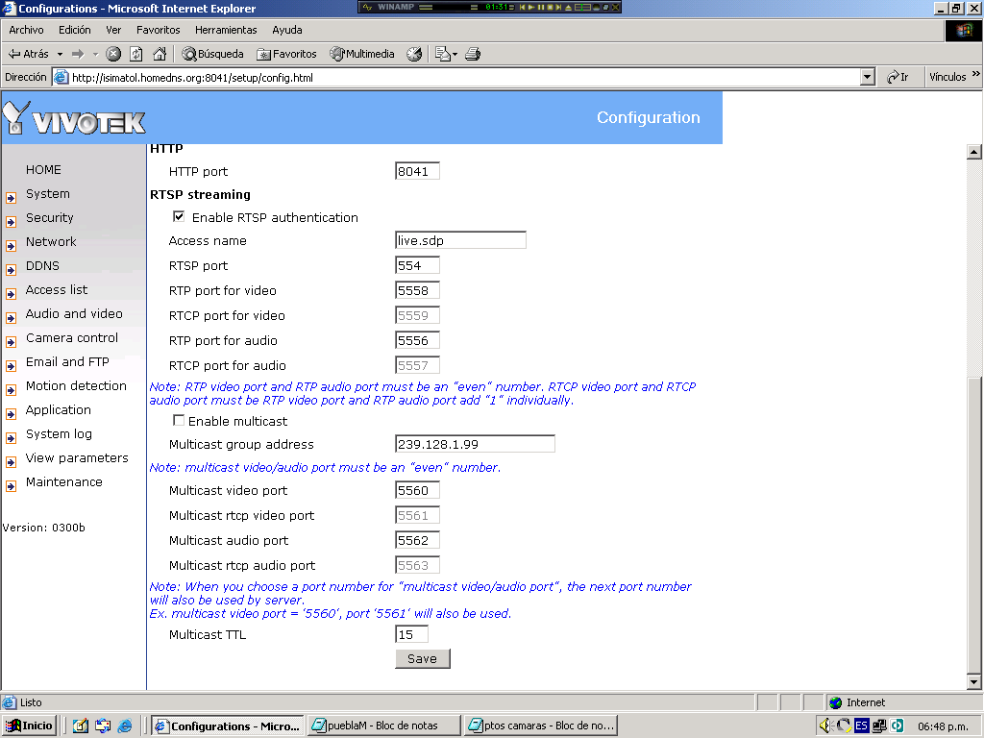Open the Historial clock icon in toolbar
Image resolution: width=984 pixels, height=738 pixels.
pyautogui.click(x=414, y=54)
